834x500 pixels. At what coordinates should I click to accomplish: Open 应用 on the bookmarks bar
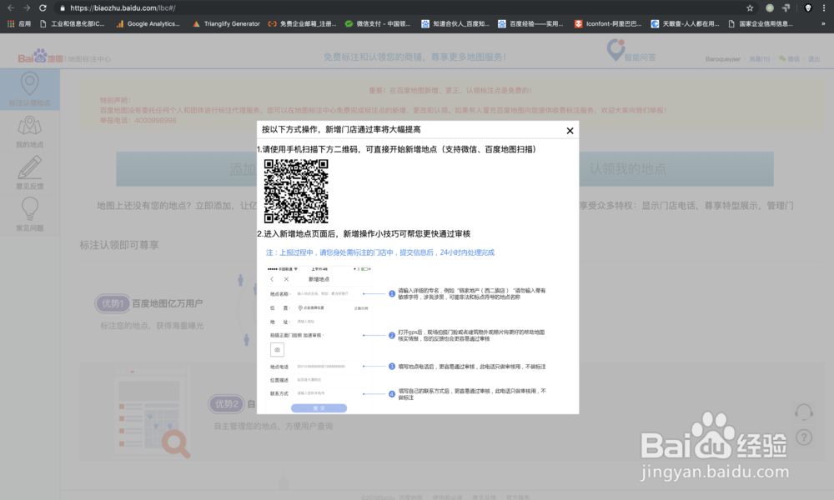21,22
